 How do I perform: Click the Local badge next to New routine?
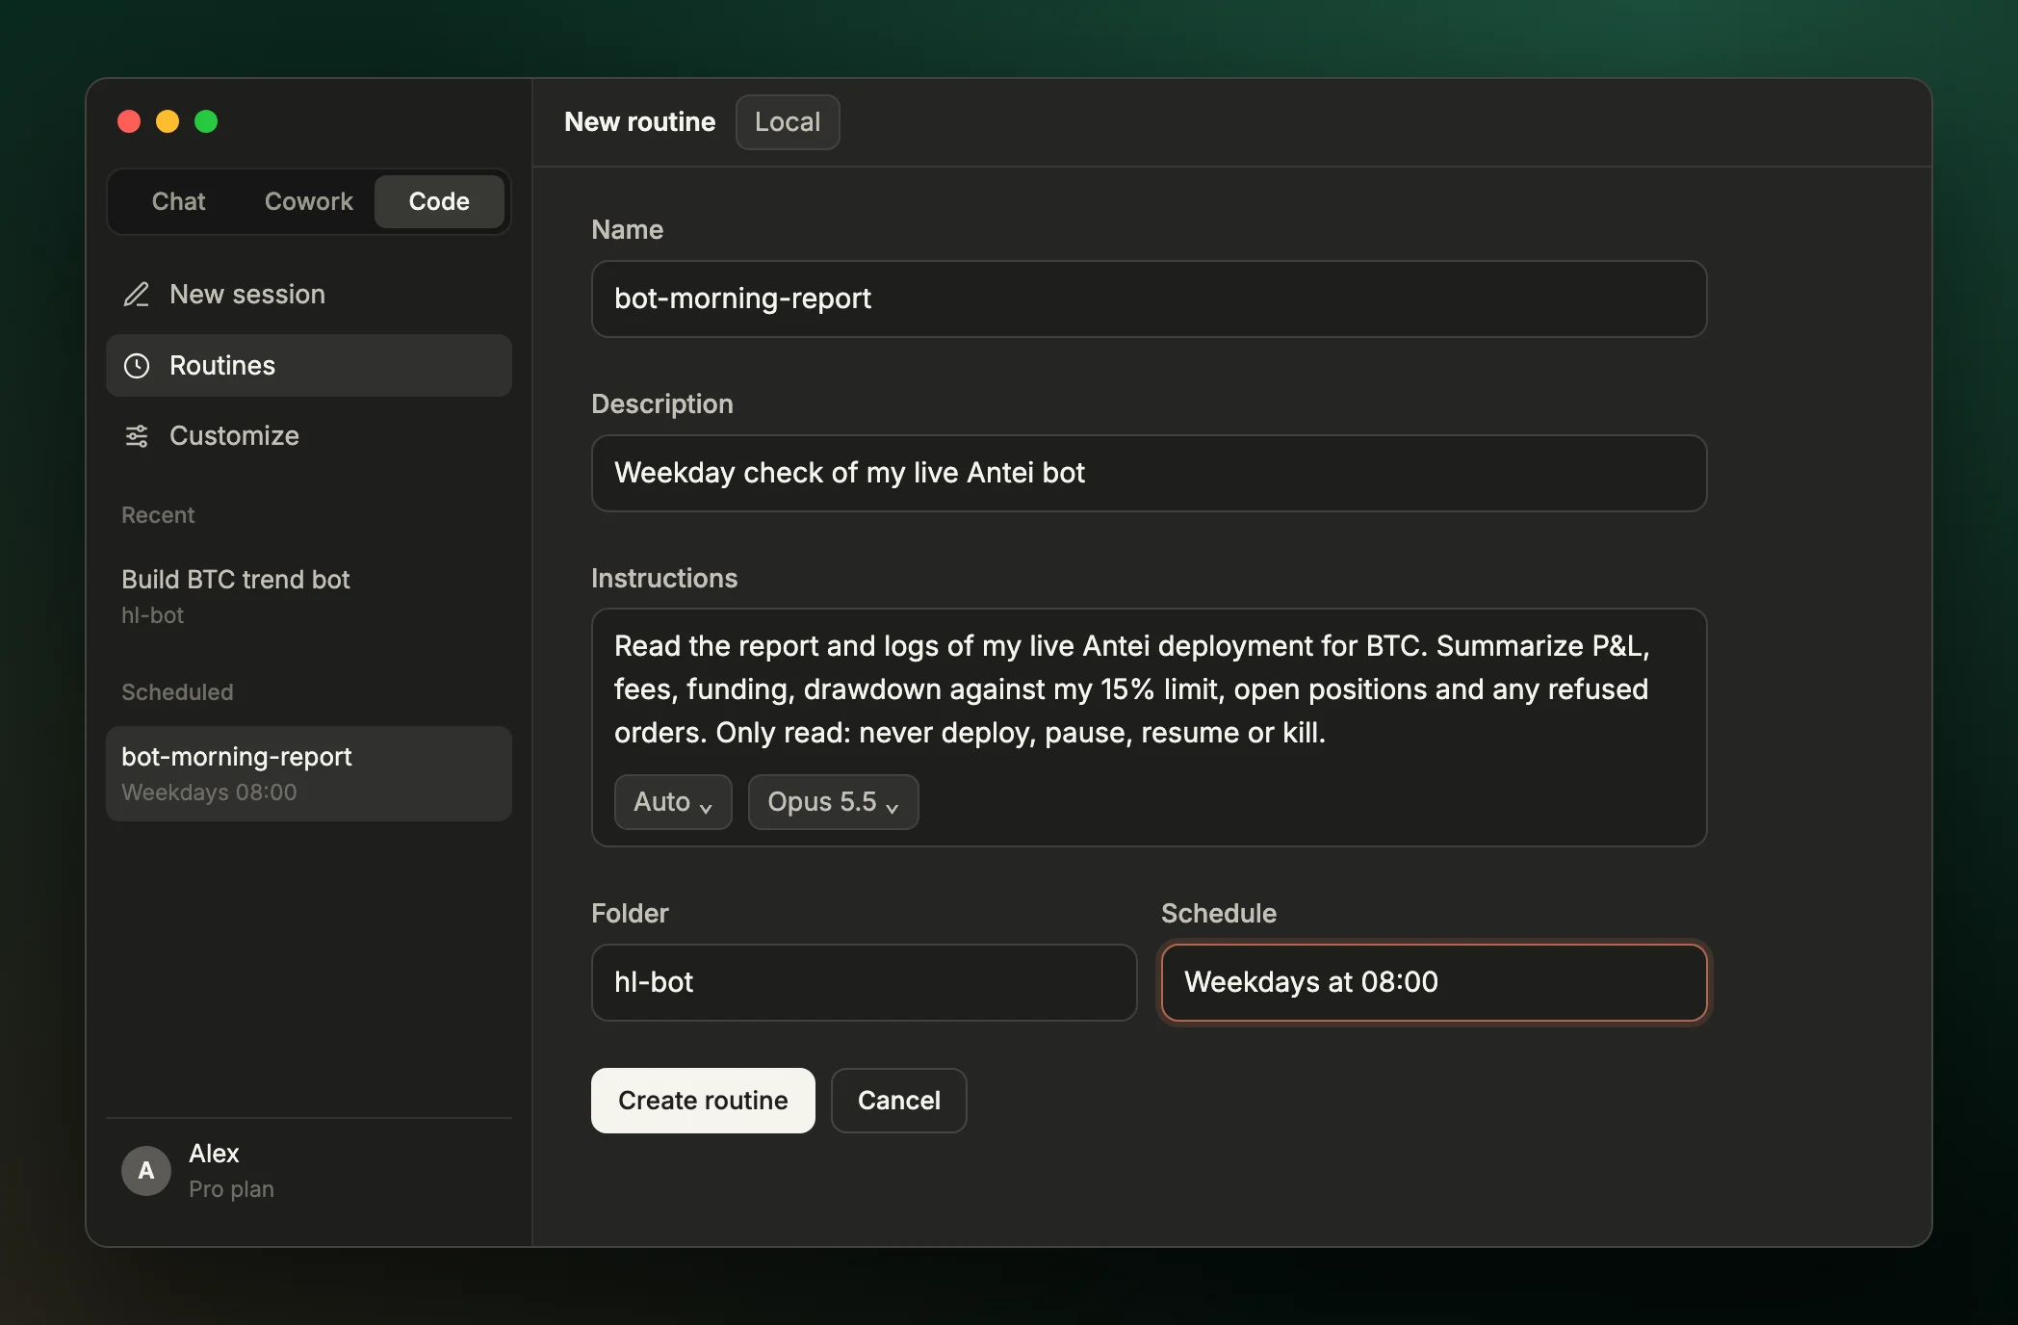pos(788,122)
